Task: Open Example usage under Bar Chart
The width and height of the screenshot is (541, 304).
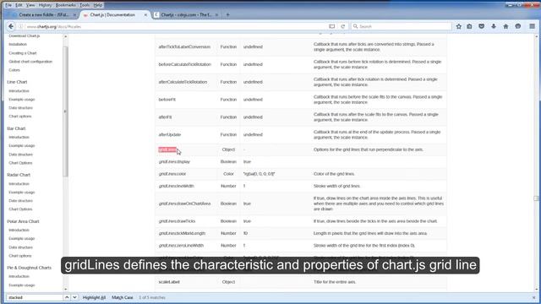Action: pyautogui.click(x=22, y=145)
